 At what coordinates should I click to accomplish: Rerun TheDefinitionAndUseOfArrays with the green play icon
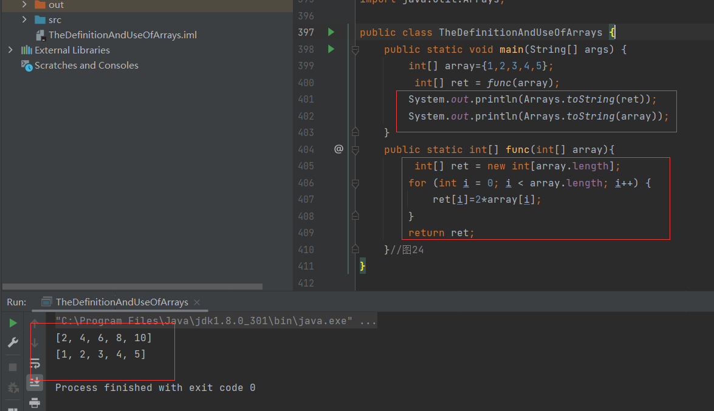[13, 323]
